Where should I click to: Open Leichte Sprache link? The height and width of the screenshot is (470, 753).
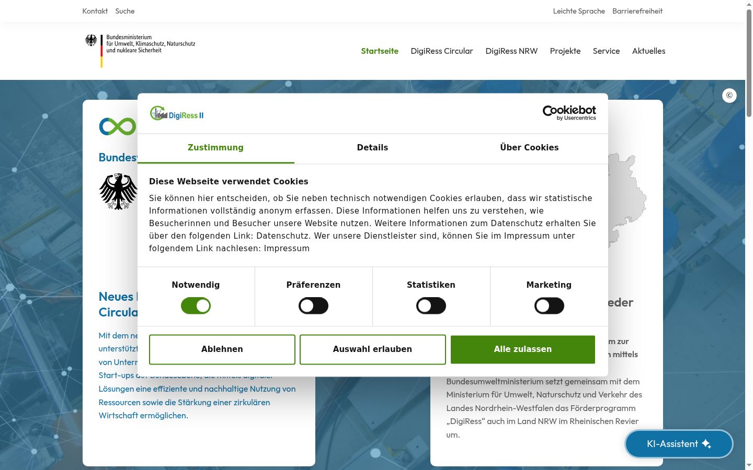[x=579, y=11]
